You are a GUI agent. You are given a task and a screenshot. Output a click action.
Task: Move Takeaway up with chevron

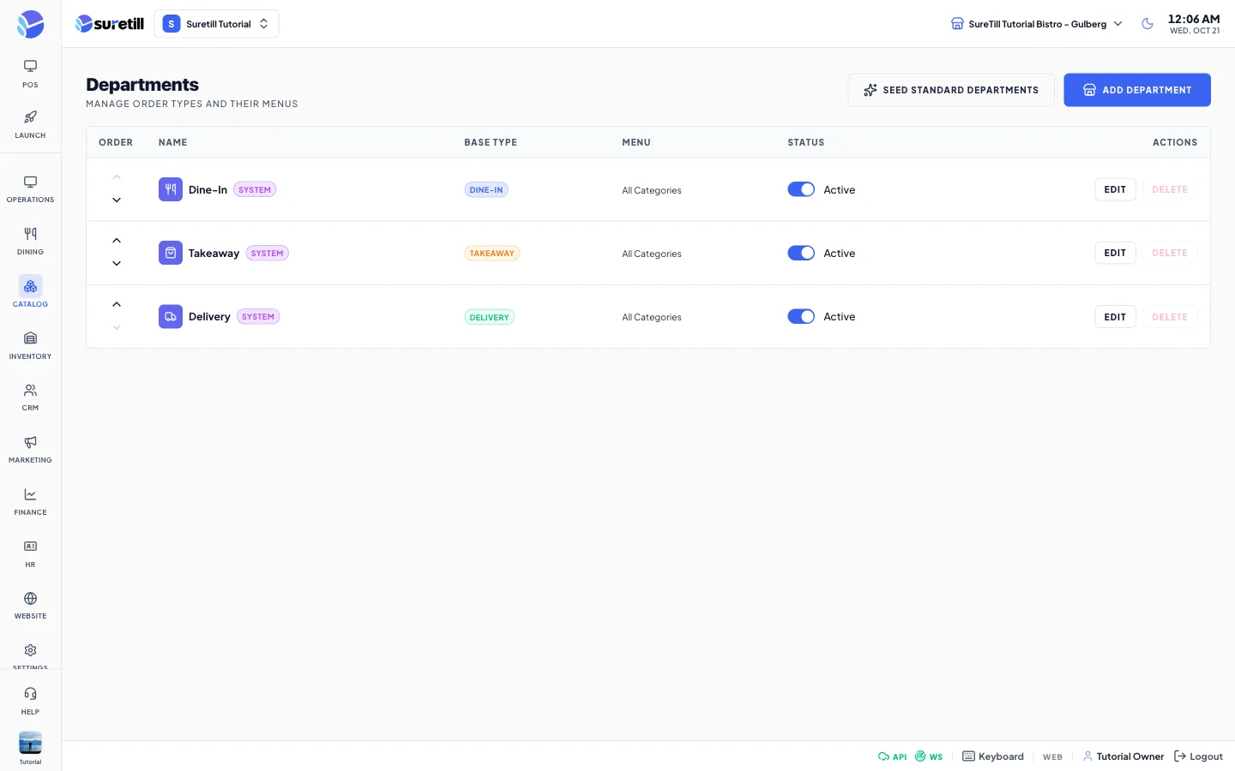(x=117, y=241)
